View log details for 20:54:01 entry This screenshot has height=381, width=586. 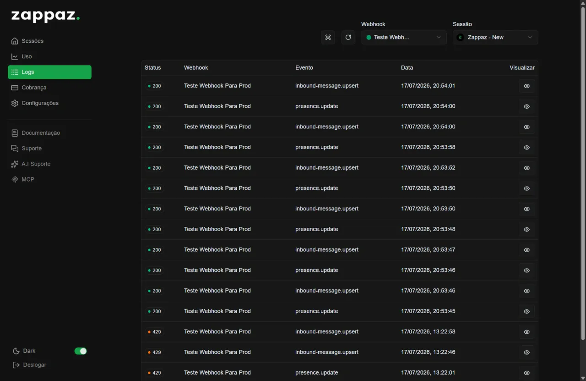526,86
